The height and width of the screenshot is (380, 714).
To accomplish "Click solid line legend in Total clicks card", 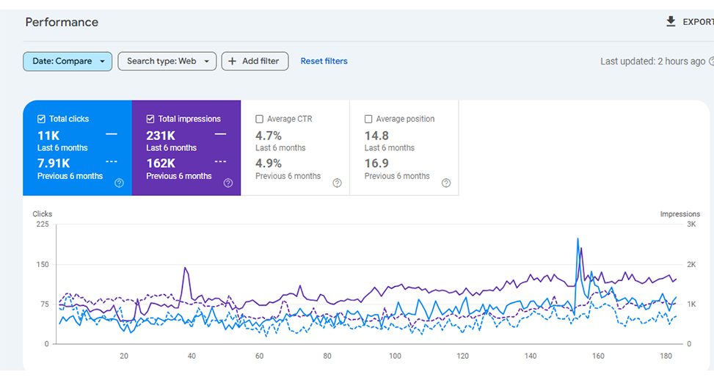I will (x=112, y=134).
